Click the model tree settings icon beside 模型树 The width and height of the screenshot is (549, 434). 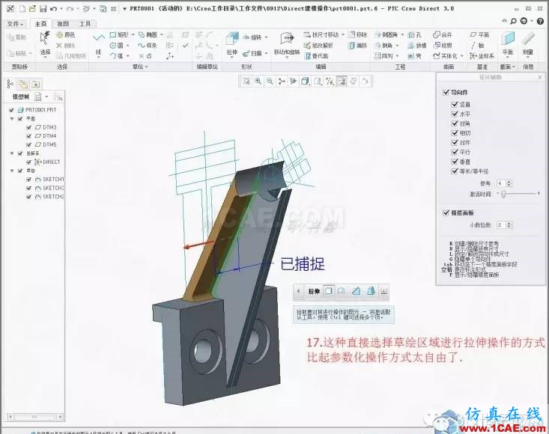pyautogui.click(x=38, y=97)
